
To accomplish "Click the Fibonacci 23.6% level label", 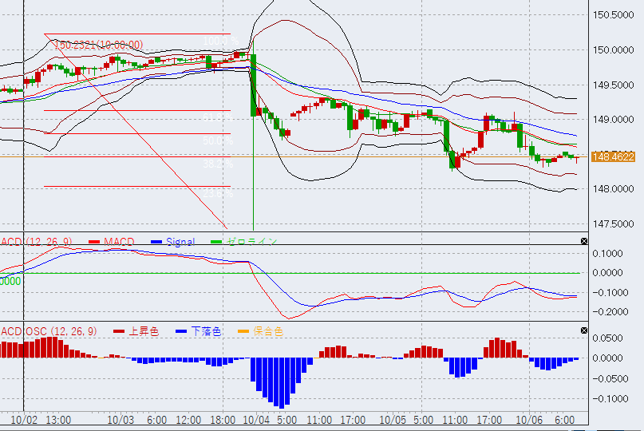I will coord(216,193).
